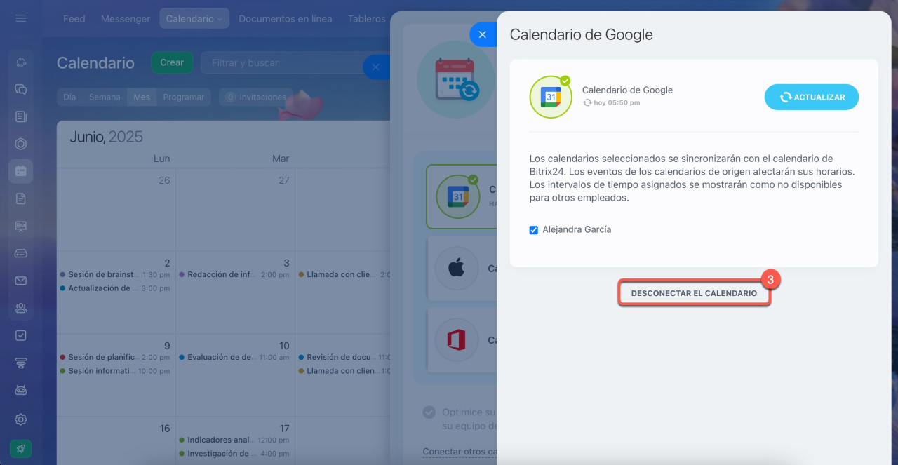
Task: Open Documentos en línea in the top navigation
Action: coord(286,19)
